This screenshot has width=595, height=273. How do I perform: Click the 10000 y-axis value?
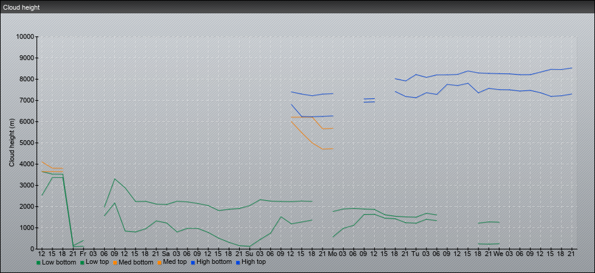pos(25,37)
